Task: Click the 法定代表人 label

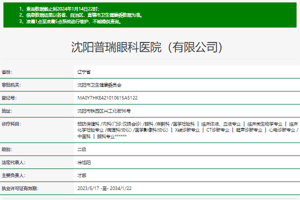Action: (13, 162)
